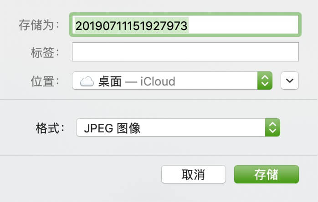Click the 图像 text in format popup

tap(128, 128)
